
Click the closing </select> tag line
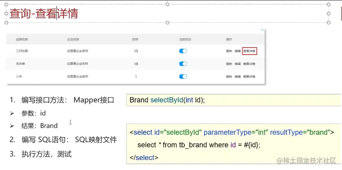coord(144,158)
